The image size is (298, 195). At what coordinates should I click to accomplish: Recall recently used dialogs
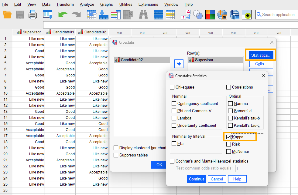tap(47, 14)
